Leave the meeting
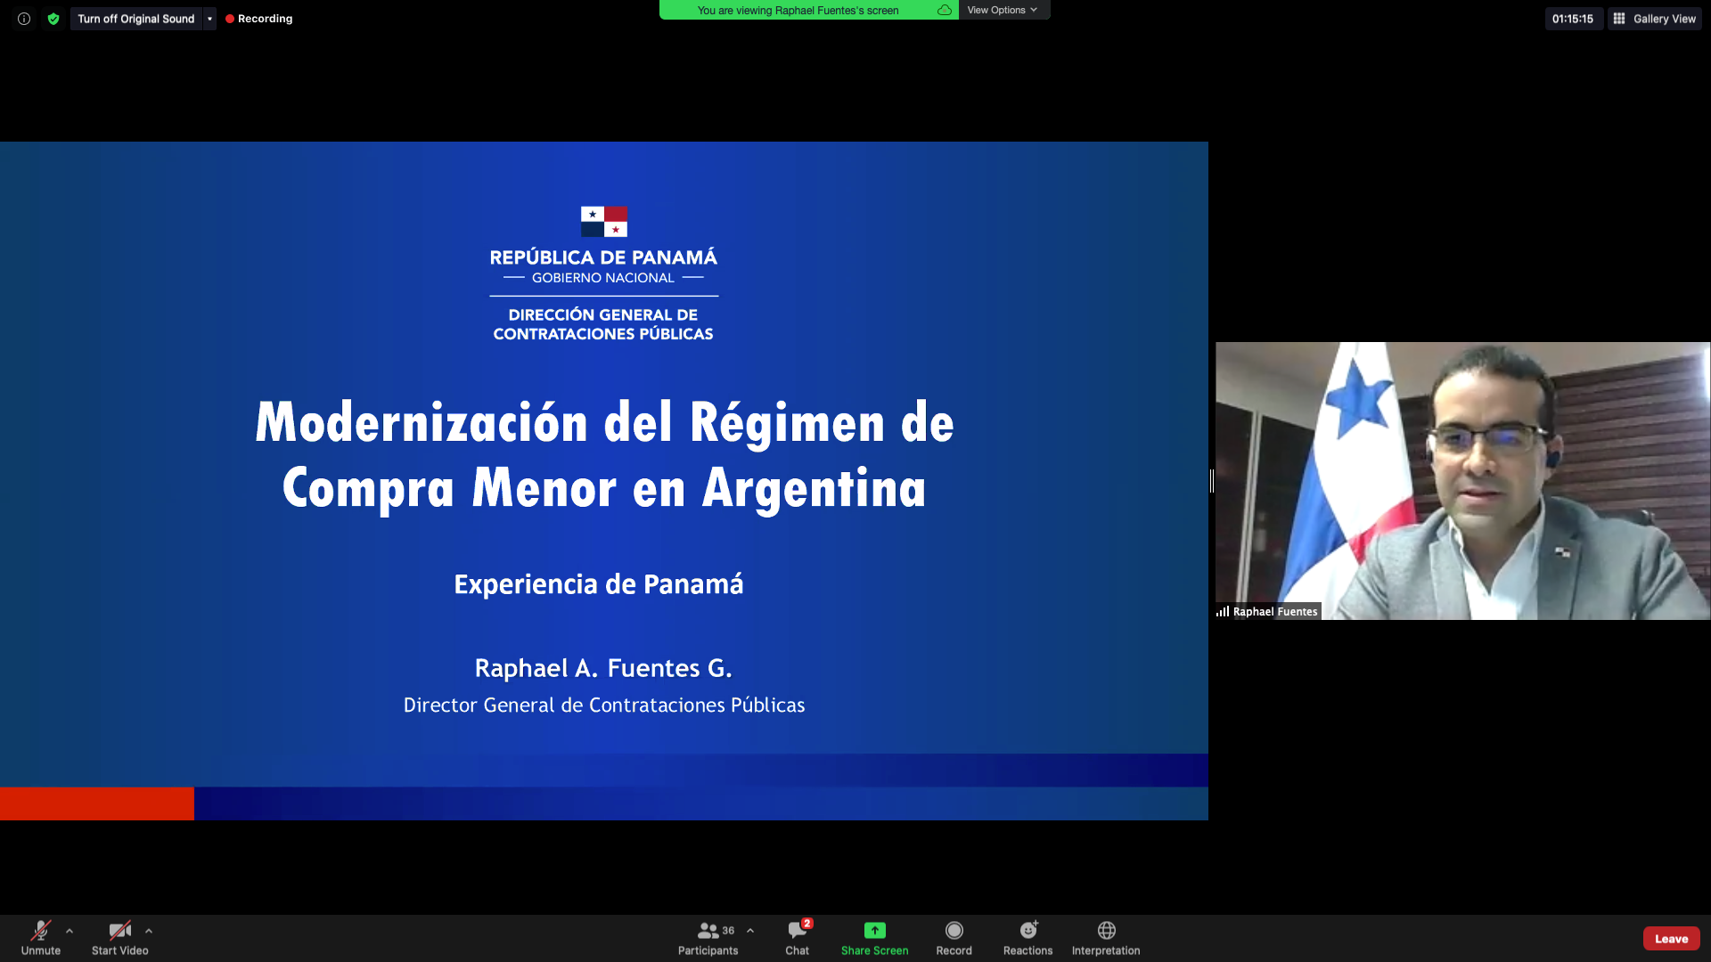Viewport: 1711px width, 962px height. point(1671,939)
